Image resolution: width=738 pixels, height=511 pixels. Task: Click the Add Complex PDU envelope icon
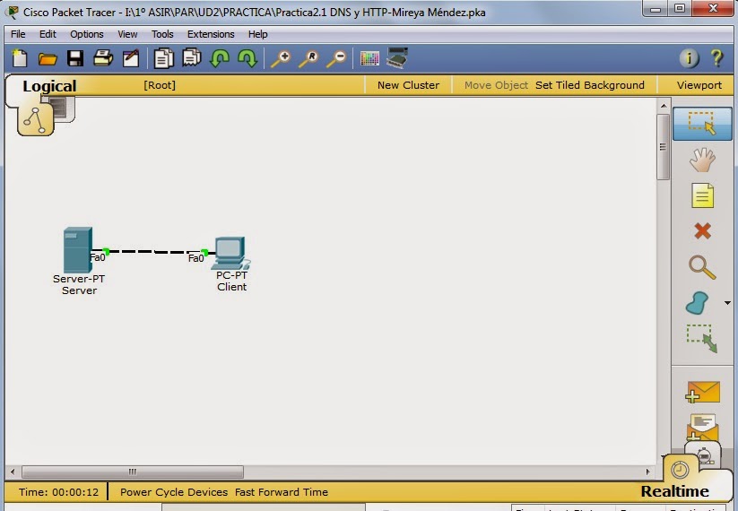[702, 428]
